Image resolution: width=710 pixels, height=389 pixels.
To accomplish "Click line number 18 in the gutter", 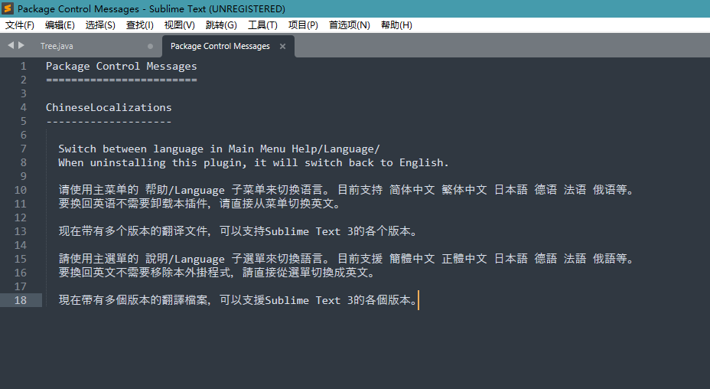I will [21, 300].
